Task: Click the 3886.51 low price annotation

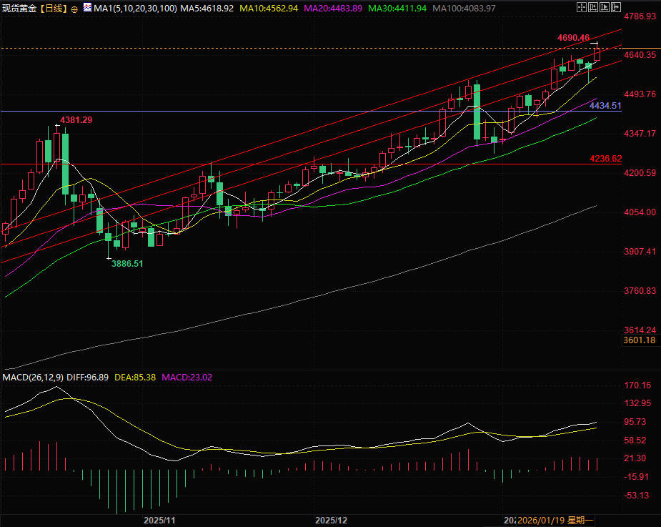Action: [x=127, y=263]
